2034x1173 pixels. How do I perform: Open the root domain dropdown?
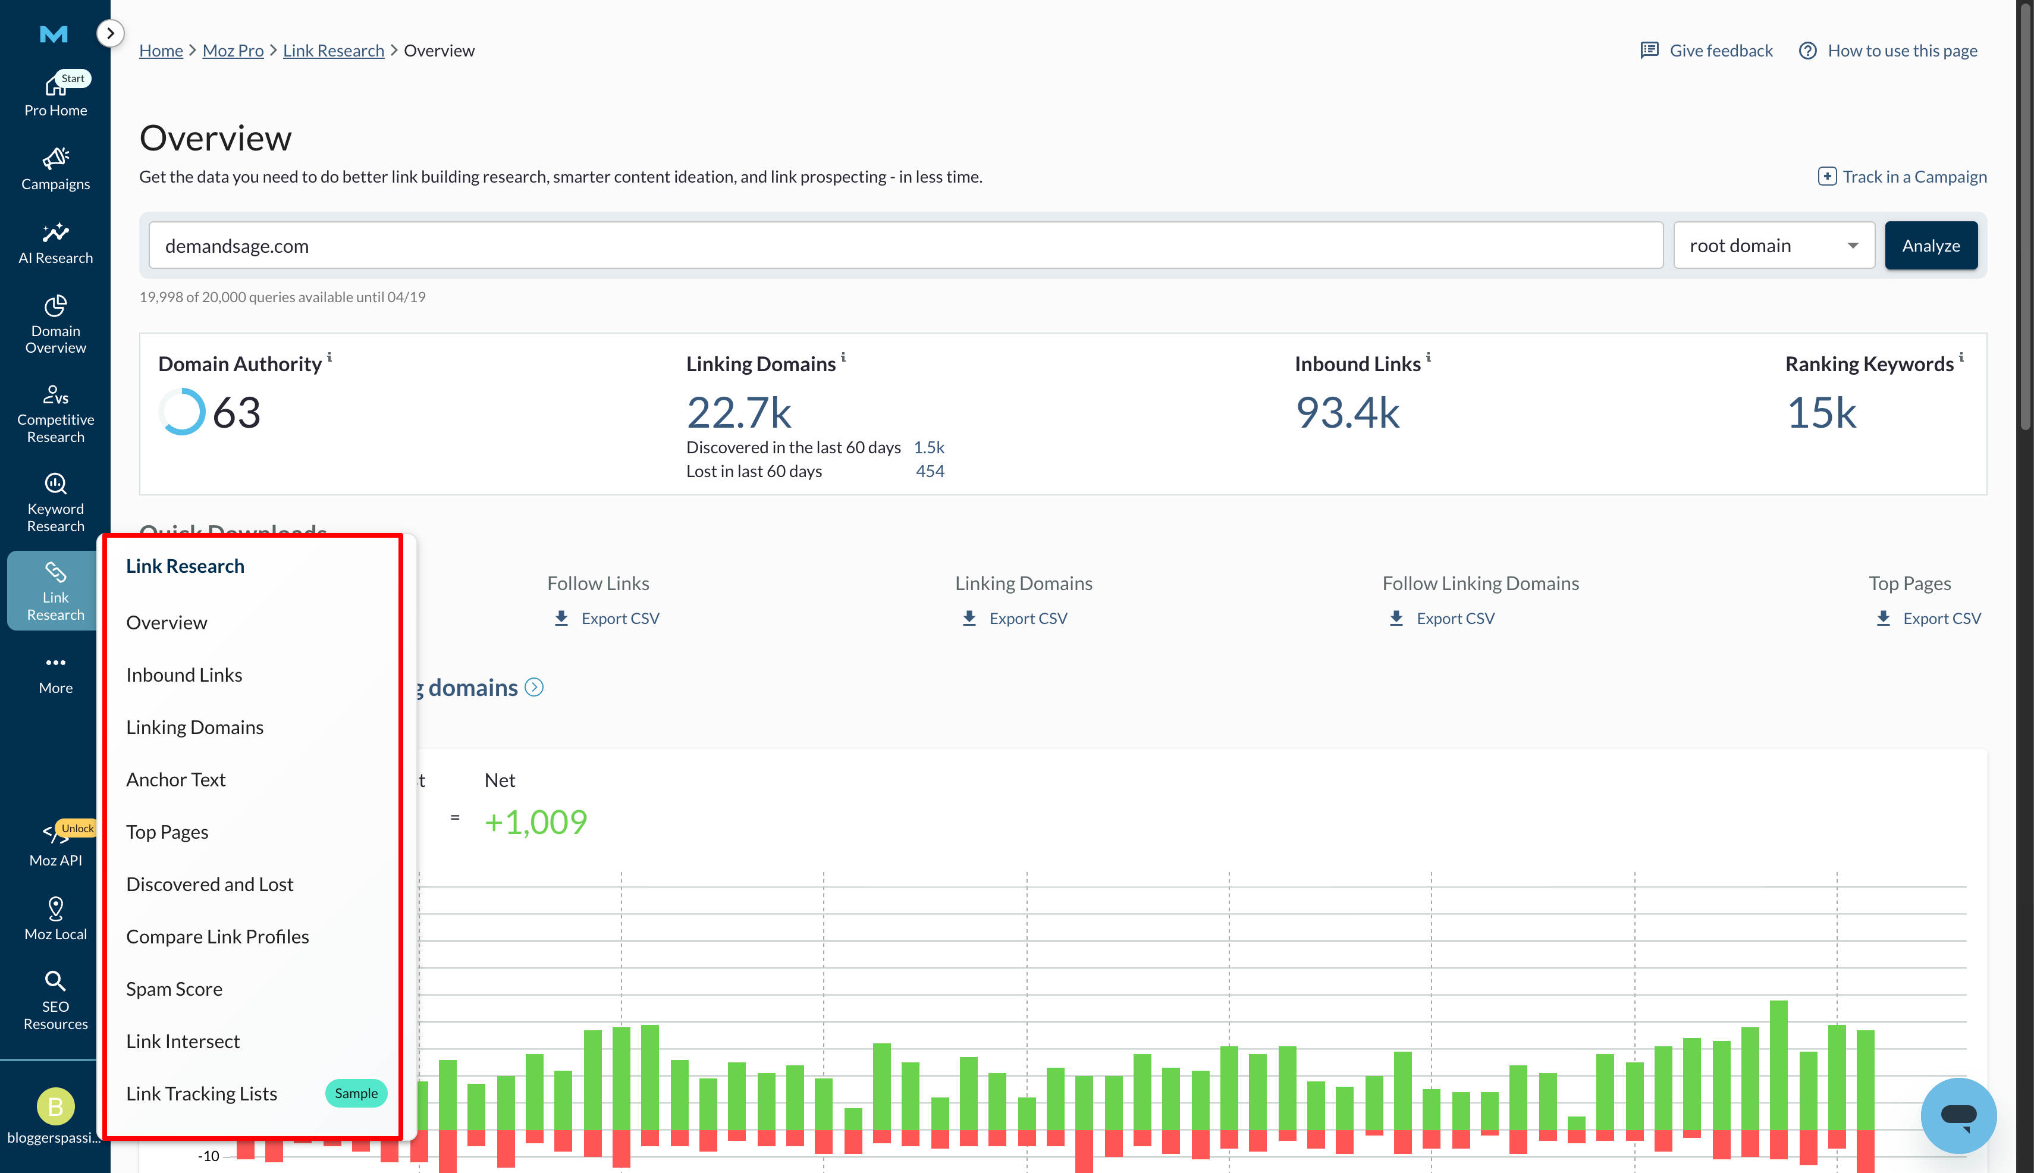pos(1773,245)
